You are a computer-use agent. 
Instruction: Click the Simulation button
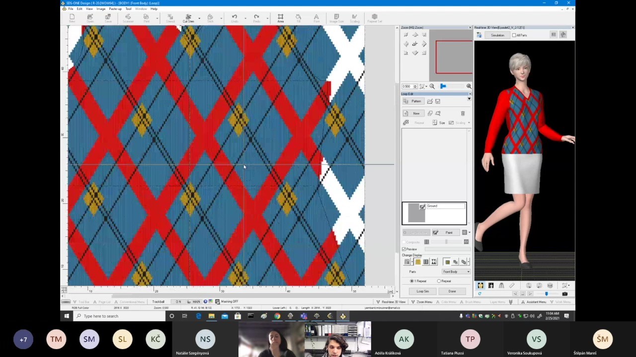tap(497, 35)
